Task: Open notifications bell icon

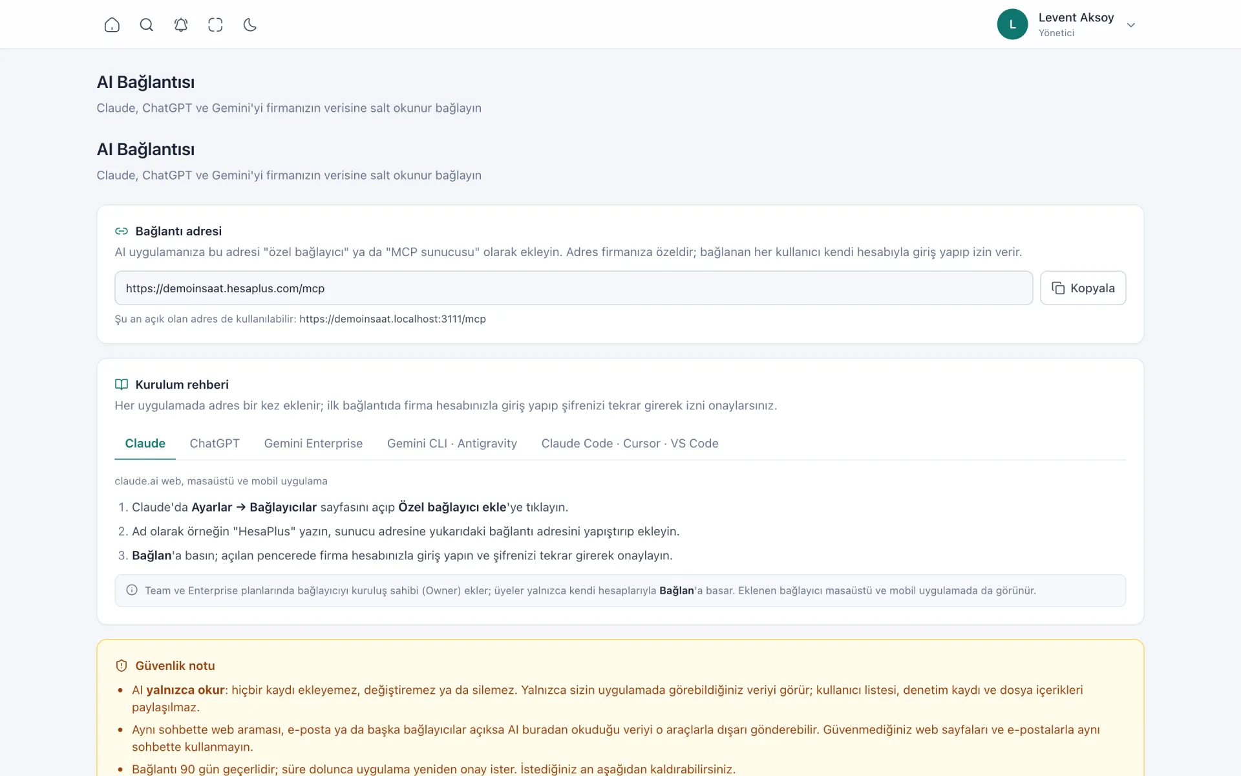Action: (181, 25)
